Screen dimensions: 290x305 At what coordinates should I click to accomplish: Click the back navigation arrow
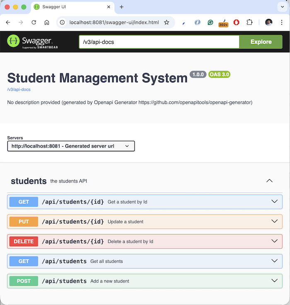[8, 22]
